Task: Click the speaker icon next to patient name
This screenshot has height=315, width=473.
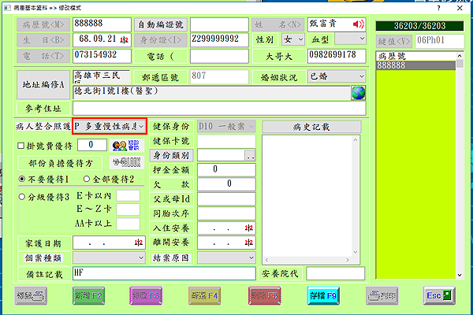Action: click(360, 24)
